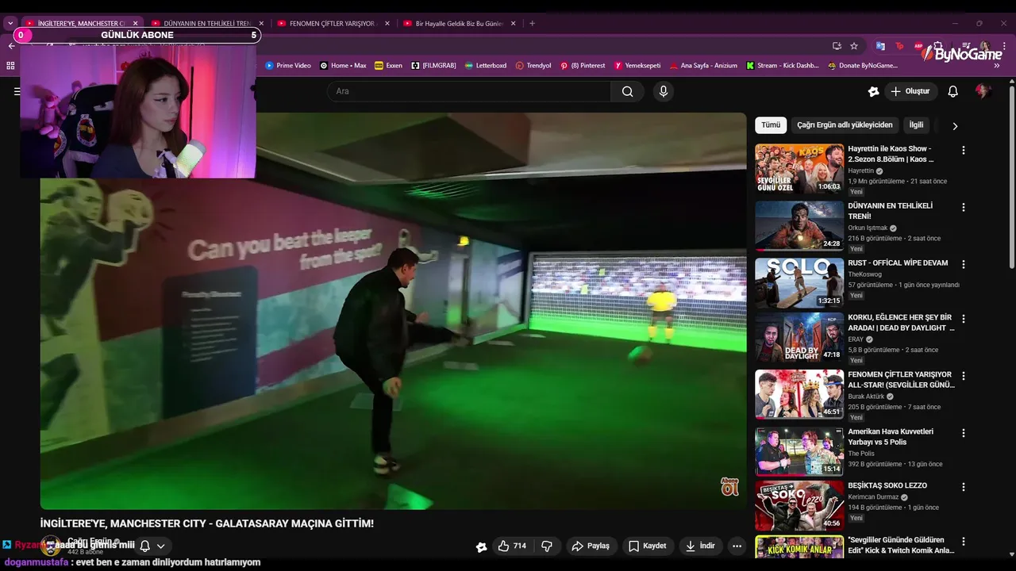Click the İndir download button
Viewport: 1016px width, 571px height.
700,546
